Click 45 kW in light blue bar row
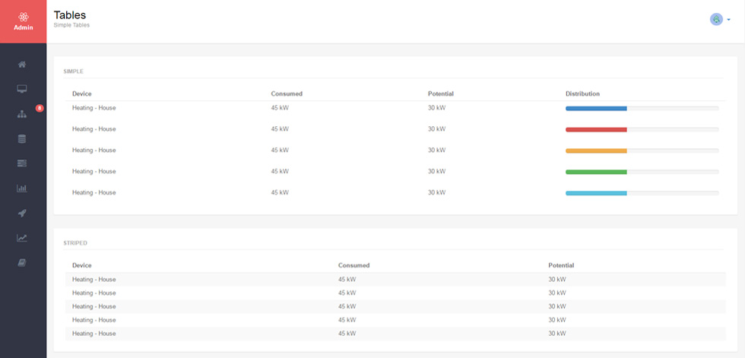This screenshot has width=745, height=358. click(280, 193)
